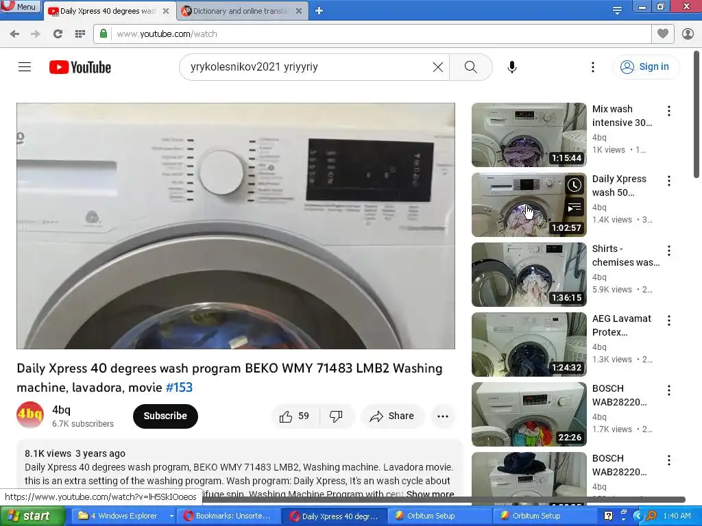702x526 pixels.
Task: Dislike the video with thumbs down
Action: click(x=336, y=416)
